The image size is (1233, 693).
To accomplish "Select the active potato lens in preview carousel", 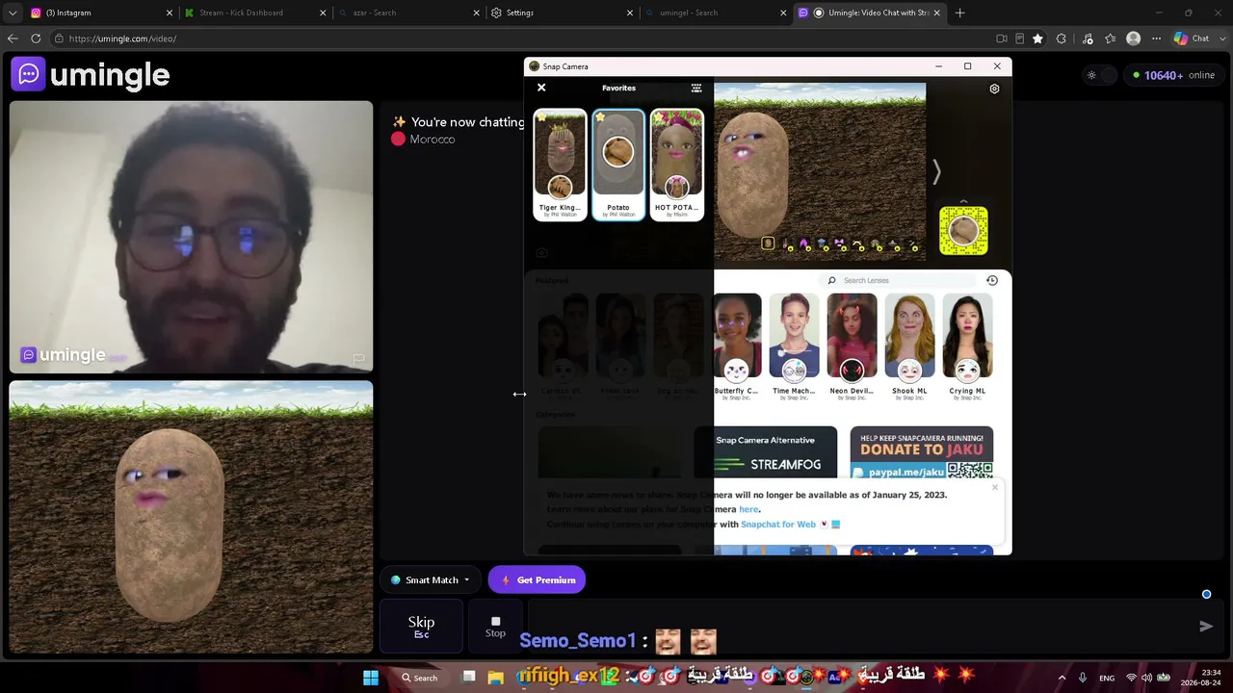I will coord(768,244).
